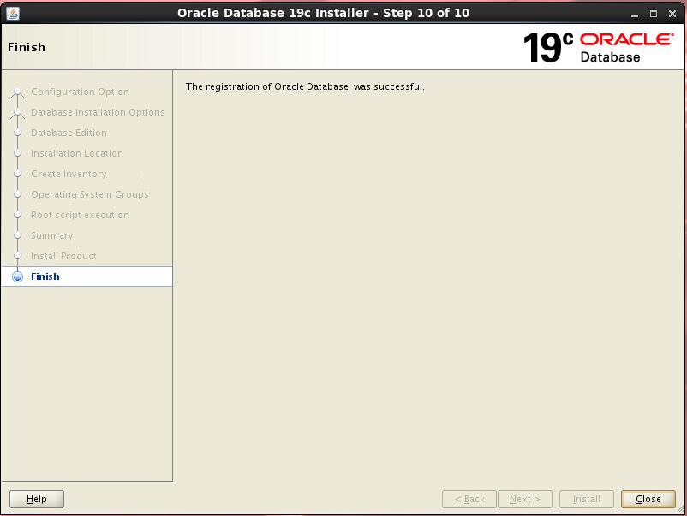Minimize the installer window

click(x=635, y=14)
